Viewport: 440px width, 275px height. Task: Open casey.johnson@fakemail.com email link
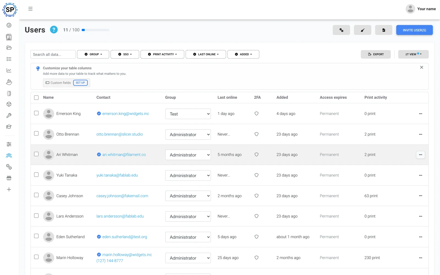[122, 196]
